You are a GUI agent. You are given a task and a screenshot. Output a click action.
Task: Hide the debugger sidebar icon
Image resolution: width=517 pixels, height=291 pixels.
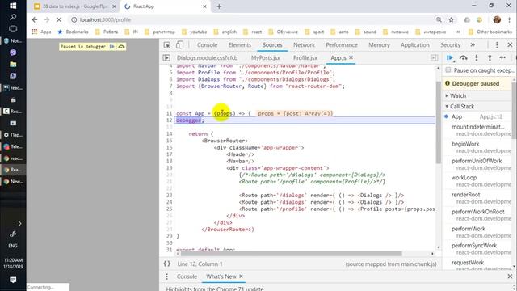435,58
